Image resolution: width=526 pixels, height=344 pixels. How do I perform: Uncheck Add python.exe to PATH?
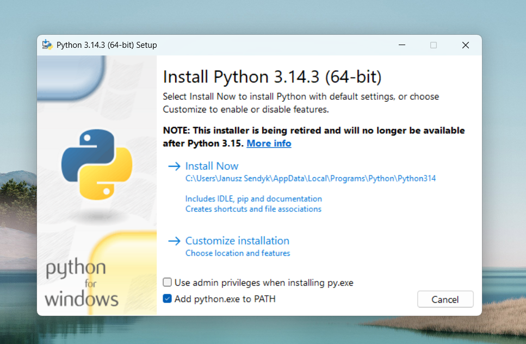point(167,298)
